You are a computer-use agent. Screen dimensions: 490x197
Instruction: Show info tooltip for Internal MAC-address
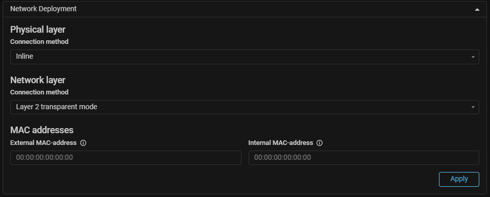pos(320,143)
